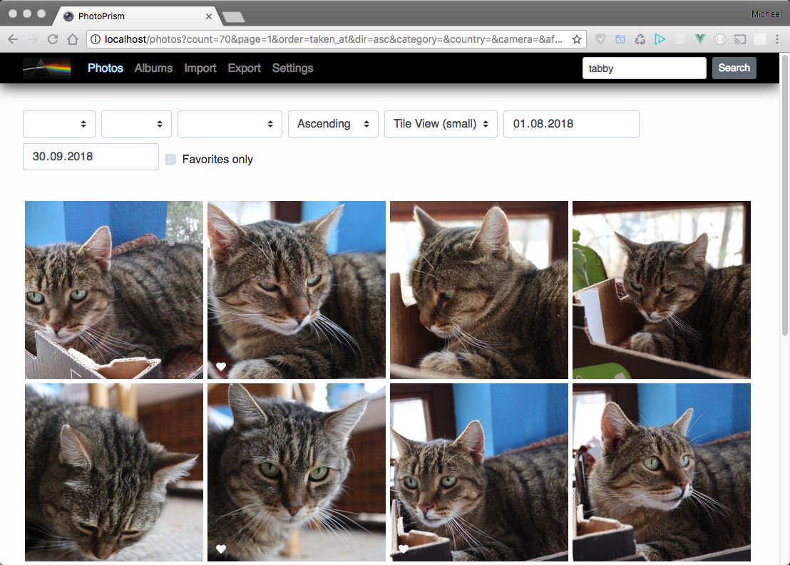The height and width of the screenshot is (565, 790).
Task: Enable the Favorites only checkbox
Action: (x=170, y=160)
